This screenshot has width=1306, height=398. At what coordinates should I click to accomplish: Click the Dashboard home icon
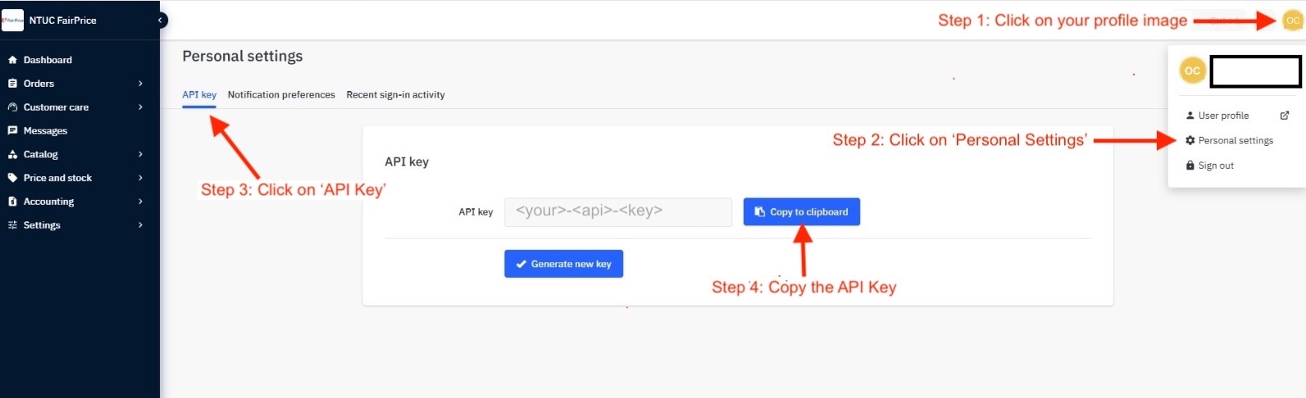[12, 60]
